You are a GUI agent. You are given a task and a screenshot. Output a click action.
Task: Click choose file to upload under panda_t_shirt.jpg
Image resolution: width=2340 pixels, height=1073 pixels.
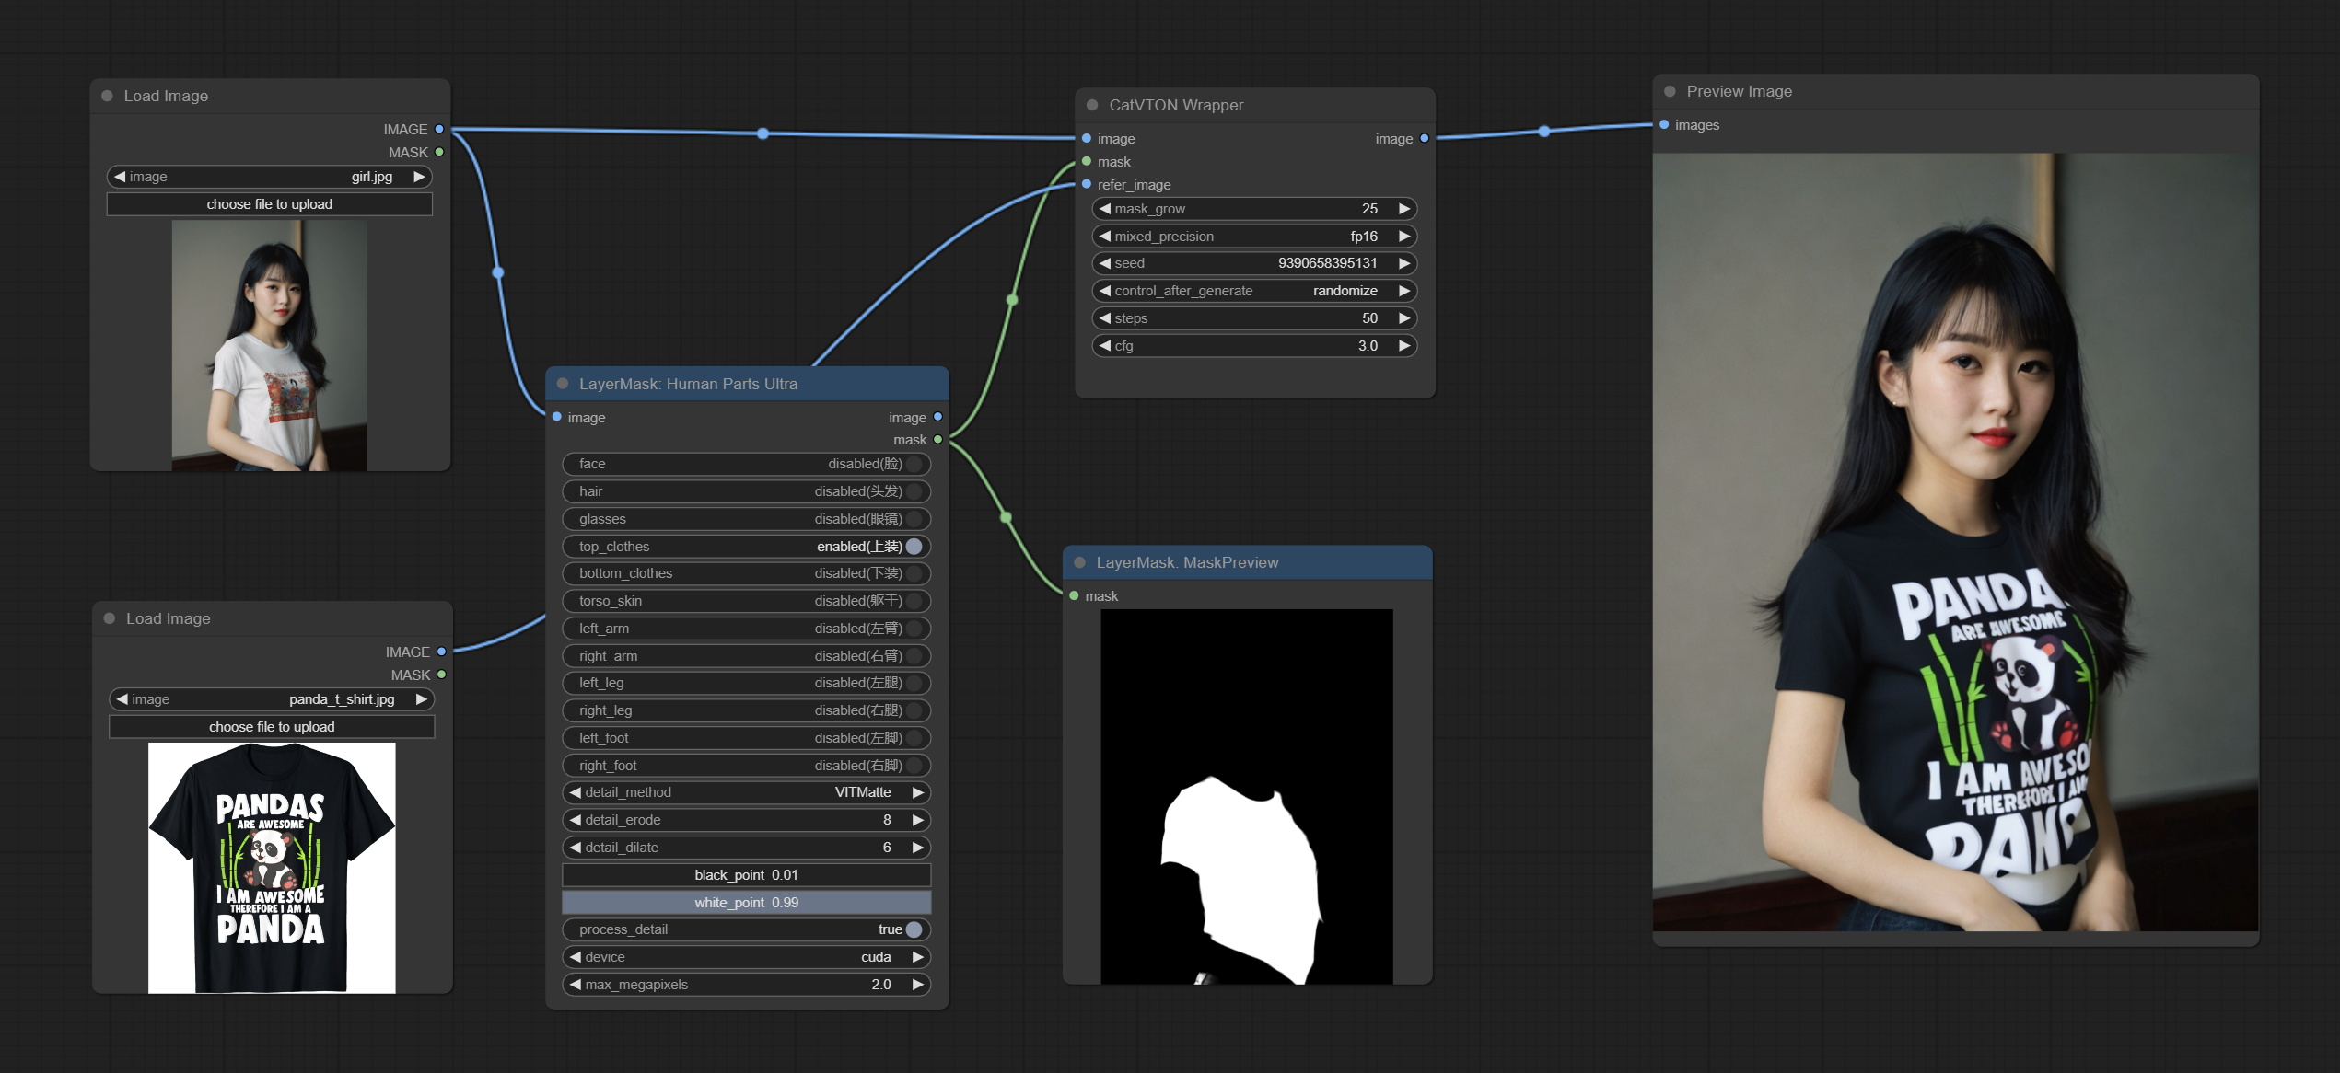[272, 727]
